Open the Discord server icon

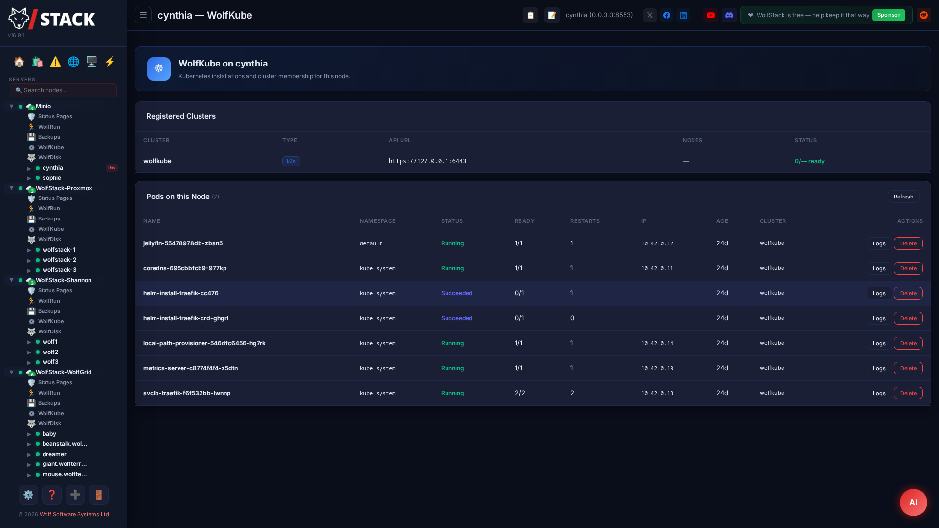point(729,15)
